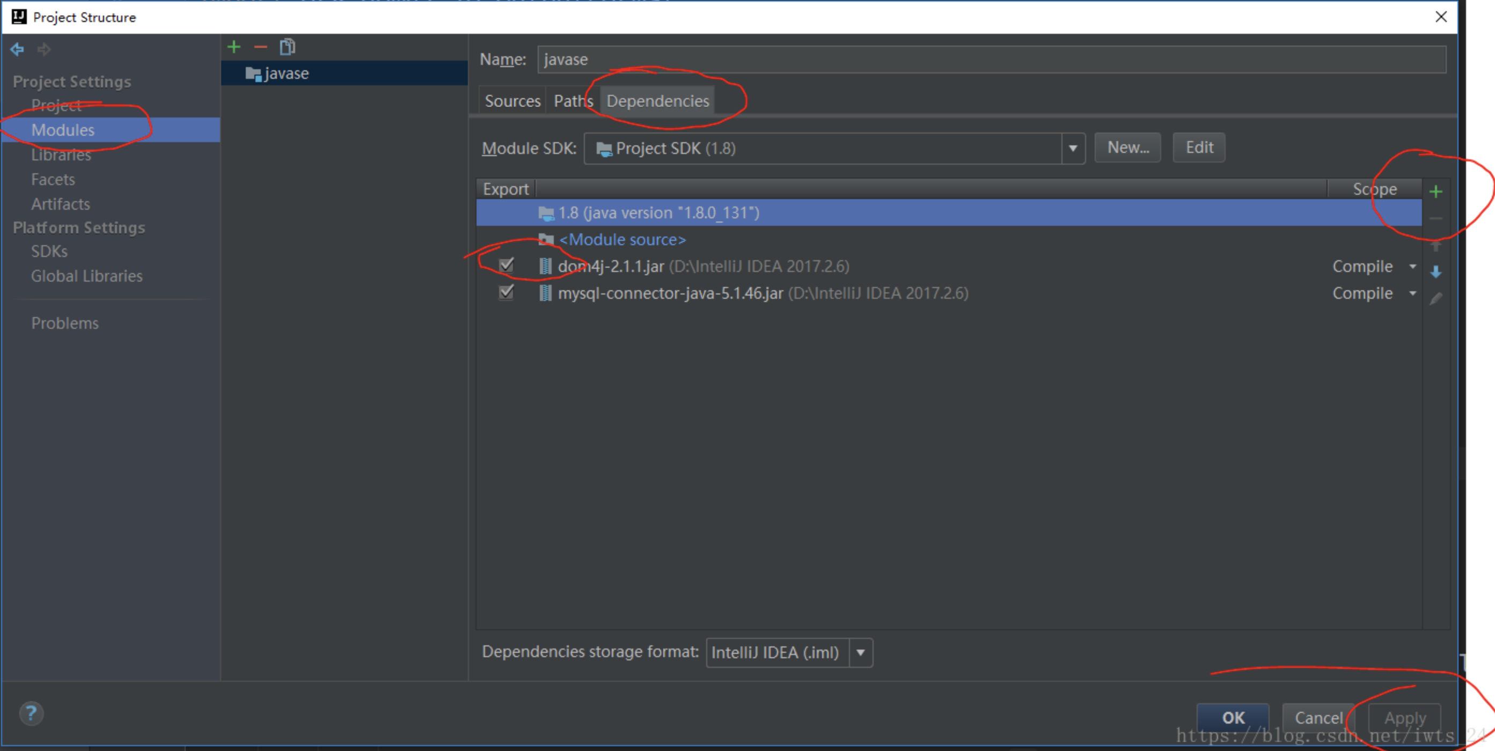Click the blue move dependency down arrow
The width and height of the screenshot is (1495, 751).
pyautogui.click(x=1435, y=271)
